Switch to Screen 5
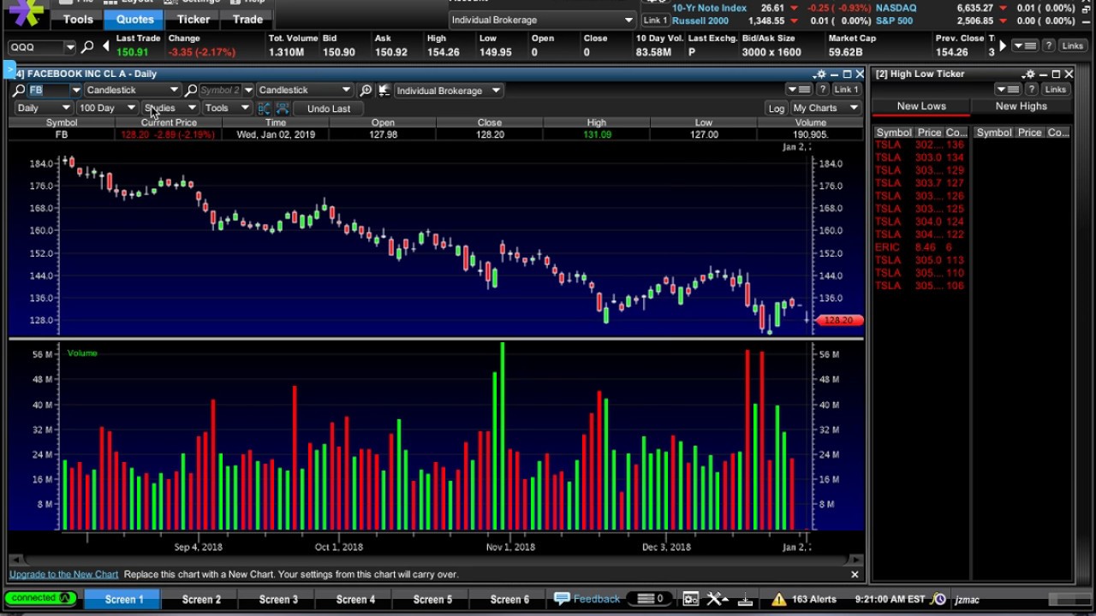 432,599
